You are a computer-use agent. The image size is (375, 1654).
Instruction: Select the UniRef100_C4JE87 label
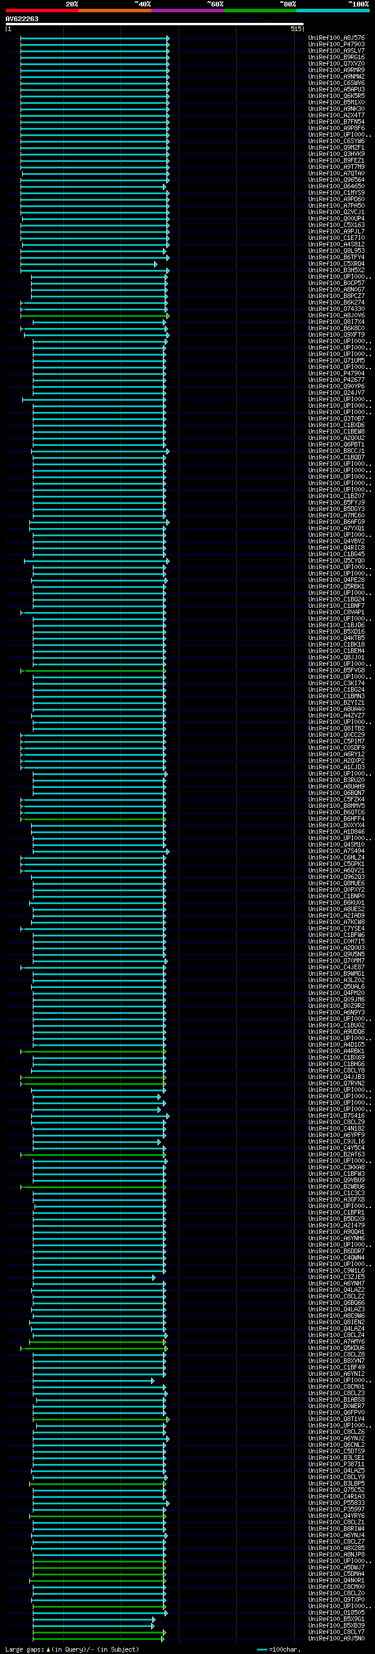[x=336, y=967]
